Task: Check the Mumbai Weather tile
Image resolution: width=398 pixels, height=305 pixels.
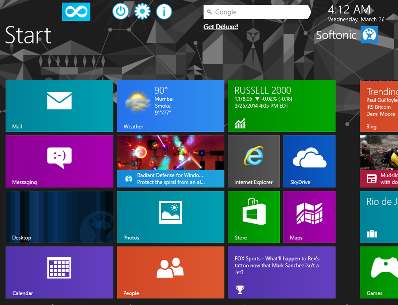Action: click(171, 106)
